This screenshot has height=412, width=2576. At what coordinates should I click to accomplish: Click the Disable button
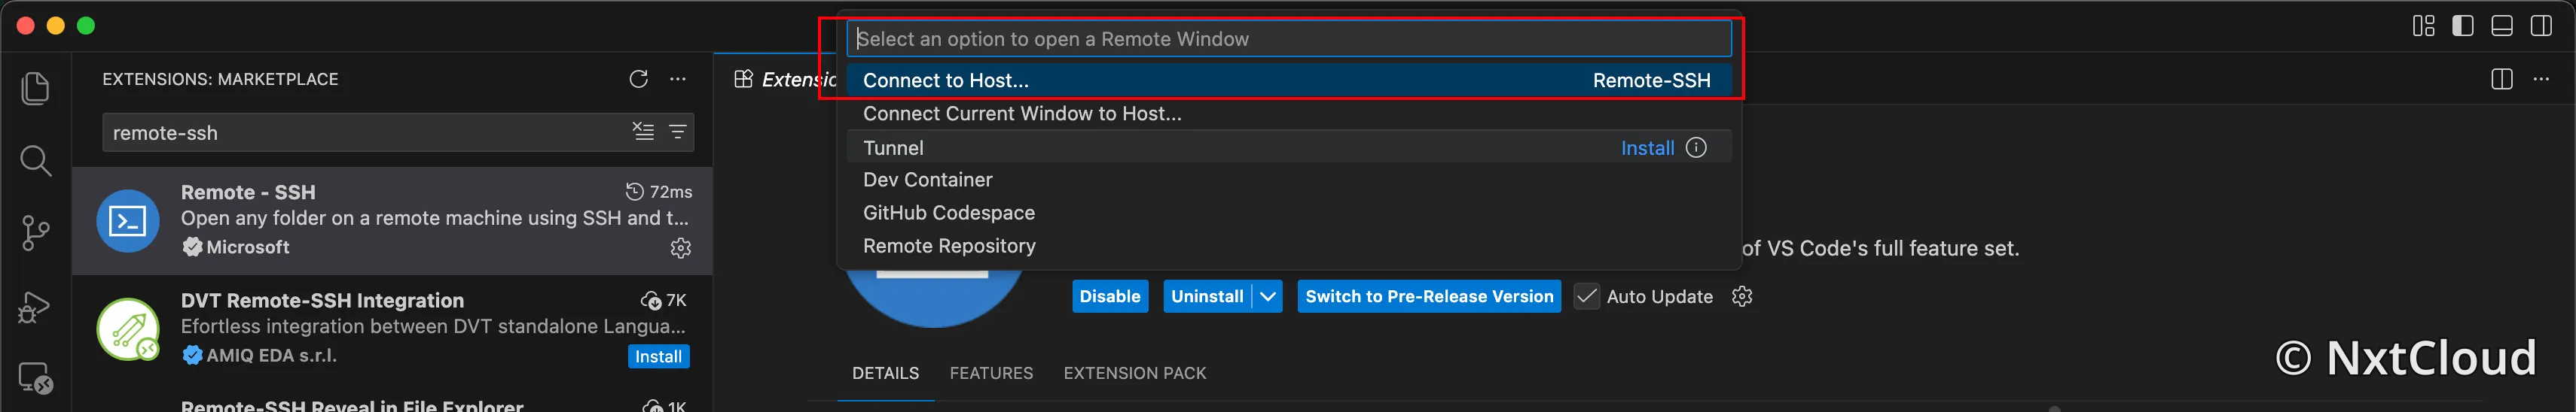coord(1110,296)
